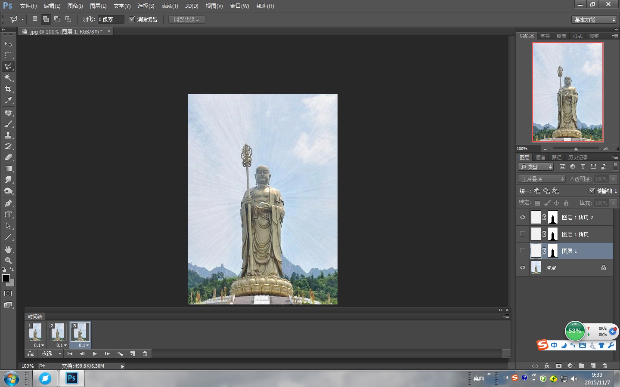Image resolution: width=620 pixels, height=387 pixels.
Task: Click Quick Mask mode icon in toolbox
Action: 8,294
